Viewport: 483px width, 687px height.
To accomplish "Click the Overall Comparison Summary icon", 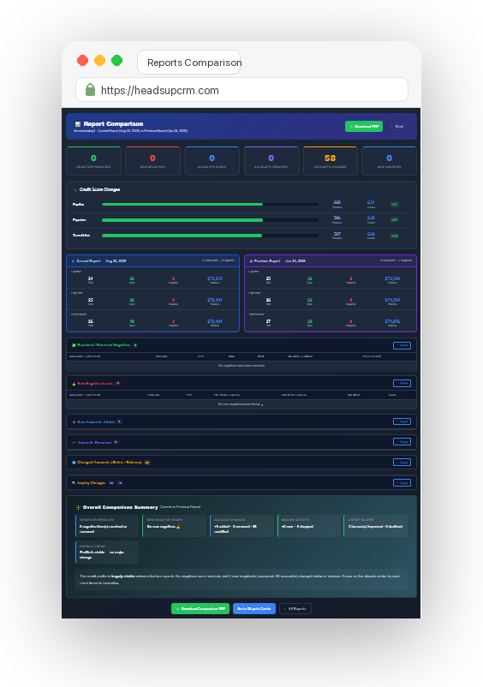I will [79, 507].
